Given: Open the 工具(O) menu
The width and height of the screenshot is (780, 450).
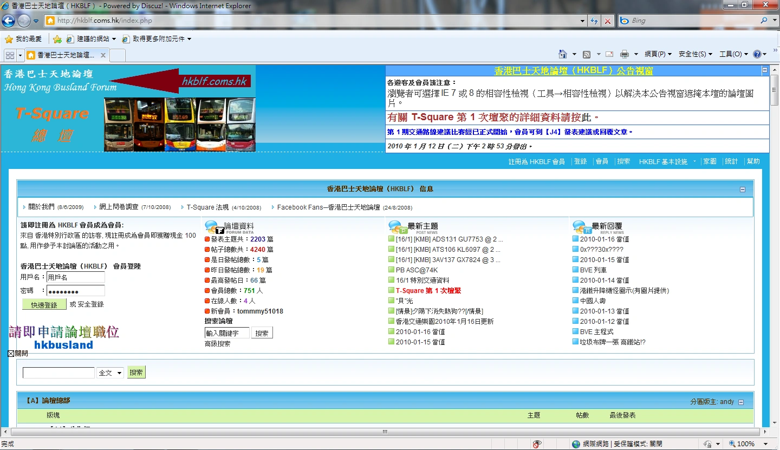Looking at the screenshot, I should [x=733, y=54].
